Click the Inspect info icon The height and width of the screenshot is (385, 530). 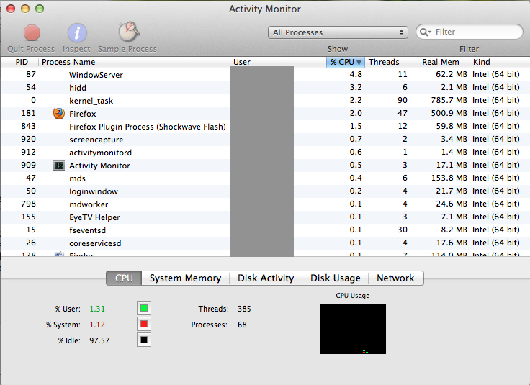click(77, 33)
